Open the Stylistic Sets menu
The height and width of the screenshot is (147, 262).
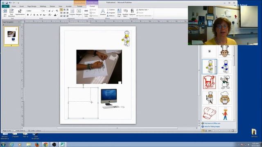142,10
